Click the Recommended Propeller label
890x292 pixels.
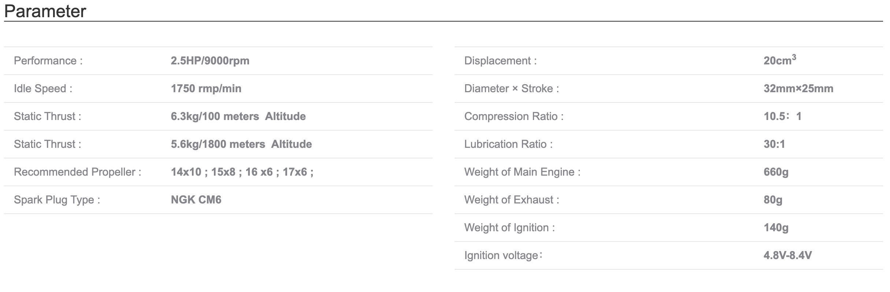point(77,172)
